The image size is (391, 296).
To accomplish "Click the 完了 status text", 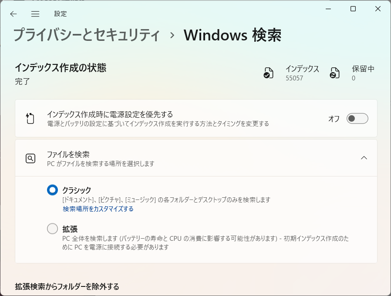I will [x=23, y=81].
